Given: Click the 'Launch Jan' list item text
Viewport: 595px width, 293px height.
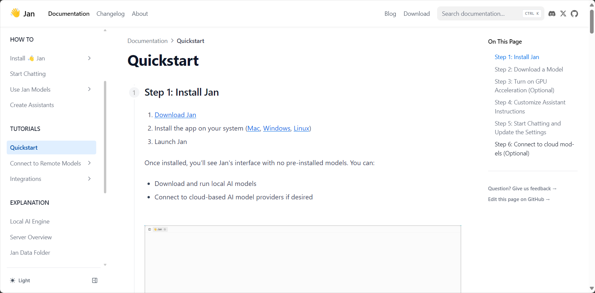Looking at the screenshot, I should (171, 142).
